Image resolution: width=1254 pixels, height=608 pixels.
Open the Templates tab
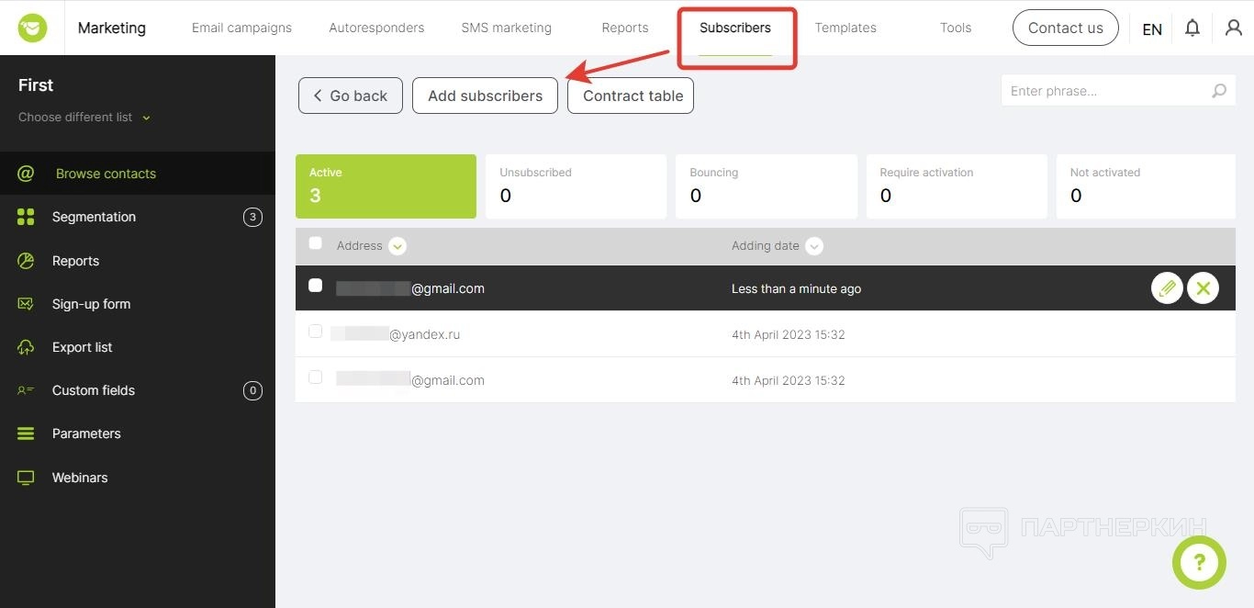(845, 28)
